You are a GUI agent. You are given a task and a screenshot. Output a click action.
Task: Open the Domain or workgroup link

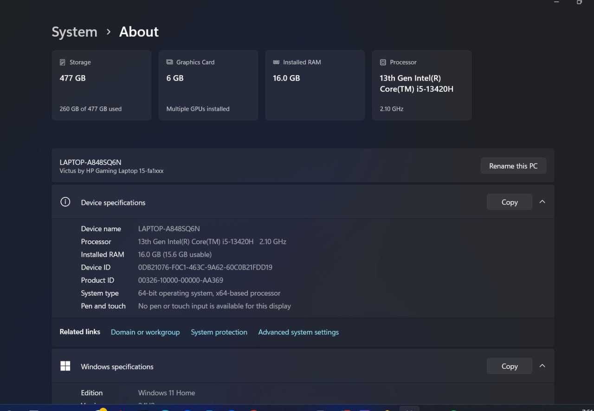[x=145, y=332]
